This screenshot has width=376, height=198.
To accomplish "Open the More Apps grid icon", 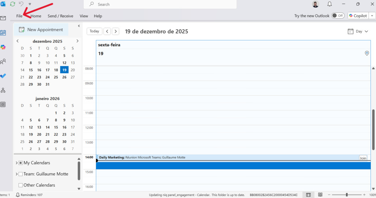I will click(3, 105).
